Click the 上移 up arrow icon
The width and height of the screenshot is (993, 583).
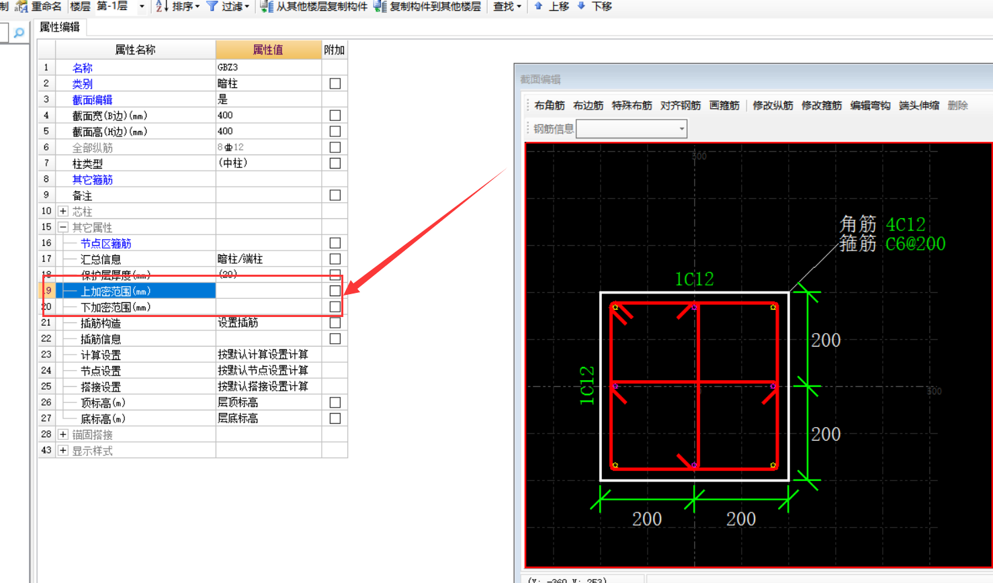pos(539,6)
